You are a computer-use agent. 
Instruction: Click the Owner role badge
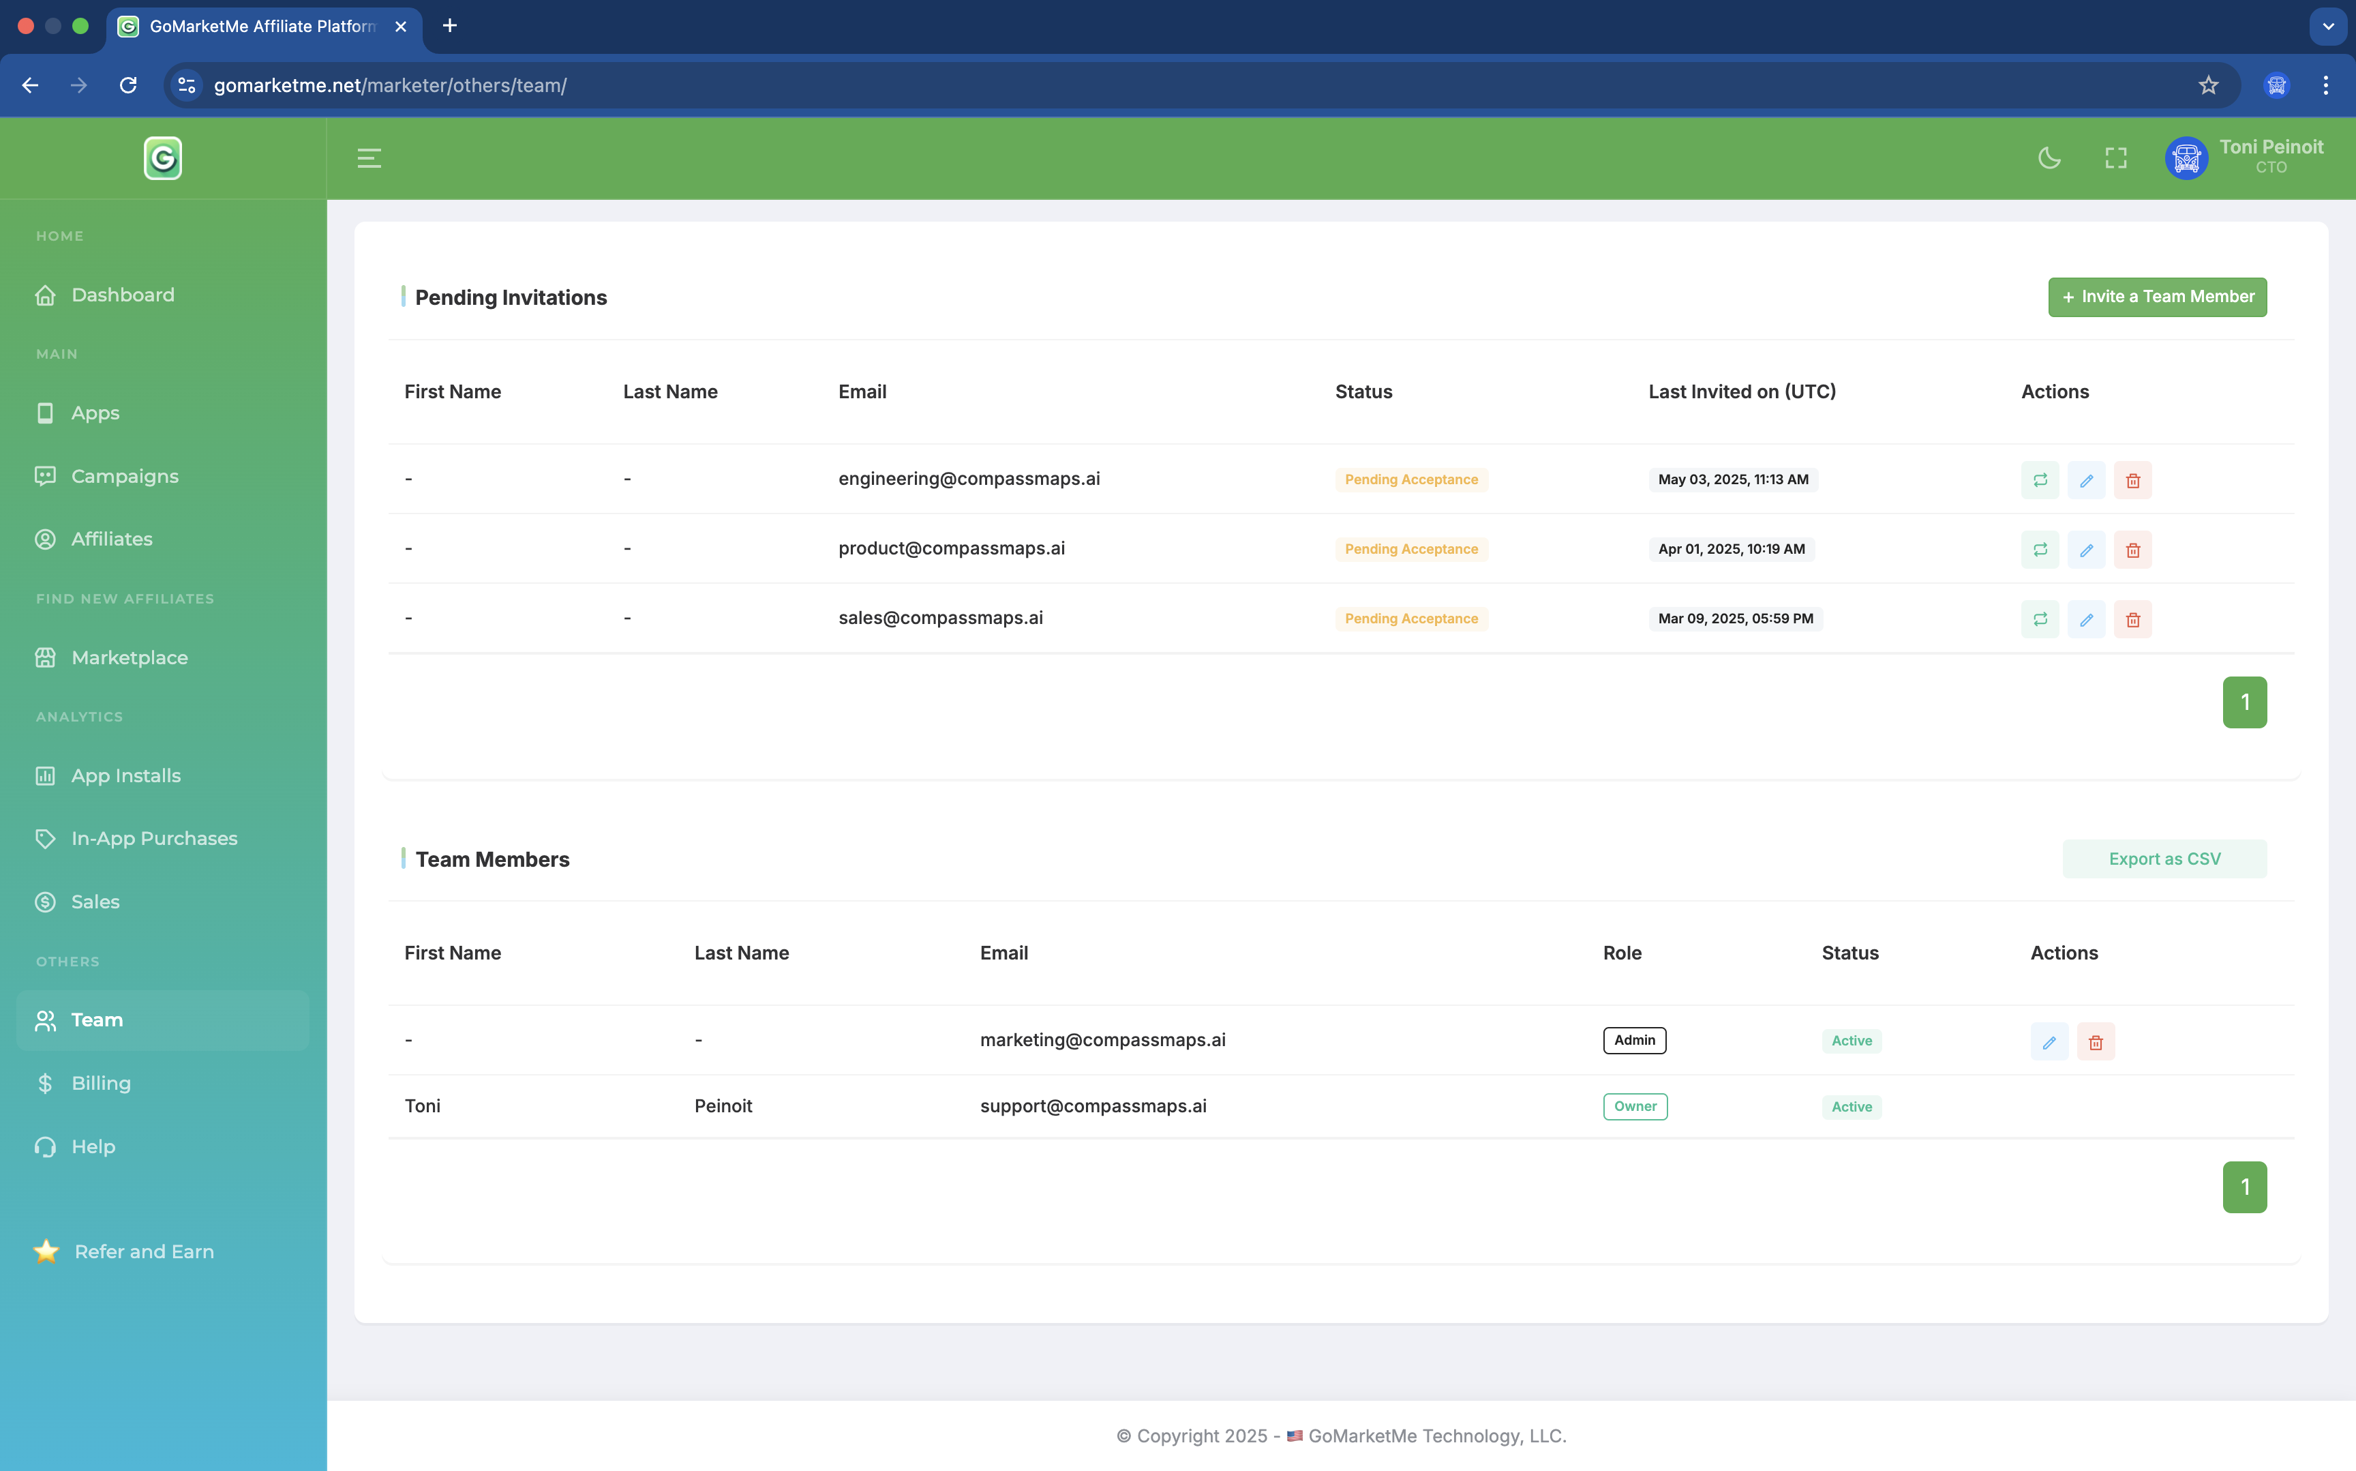point(1635,1106)
